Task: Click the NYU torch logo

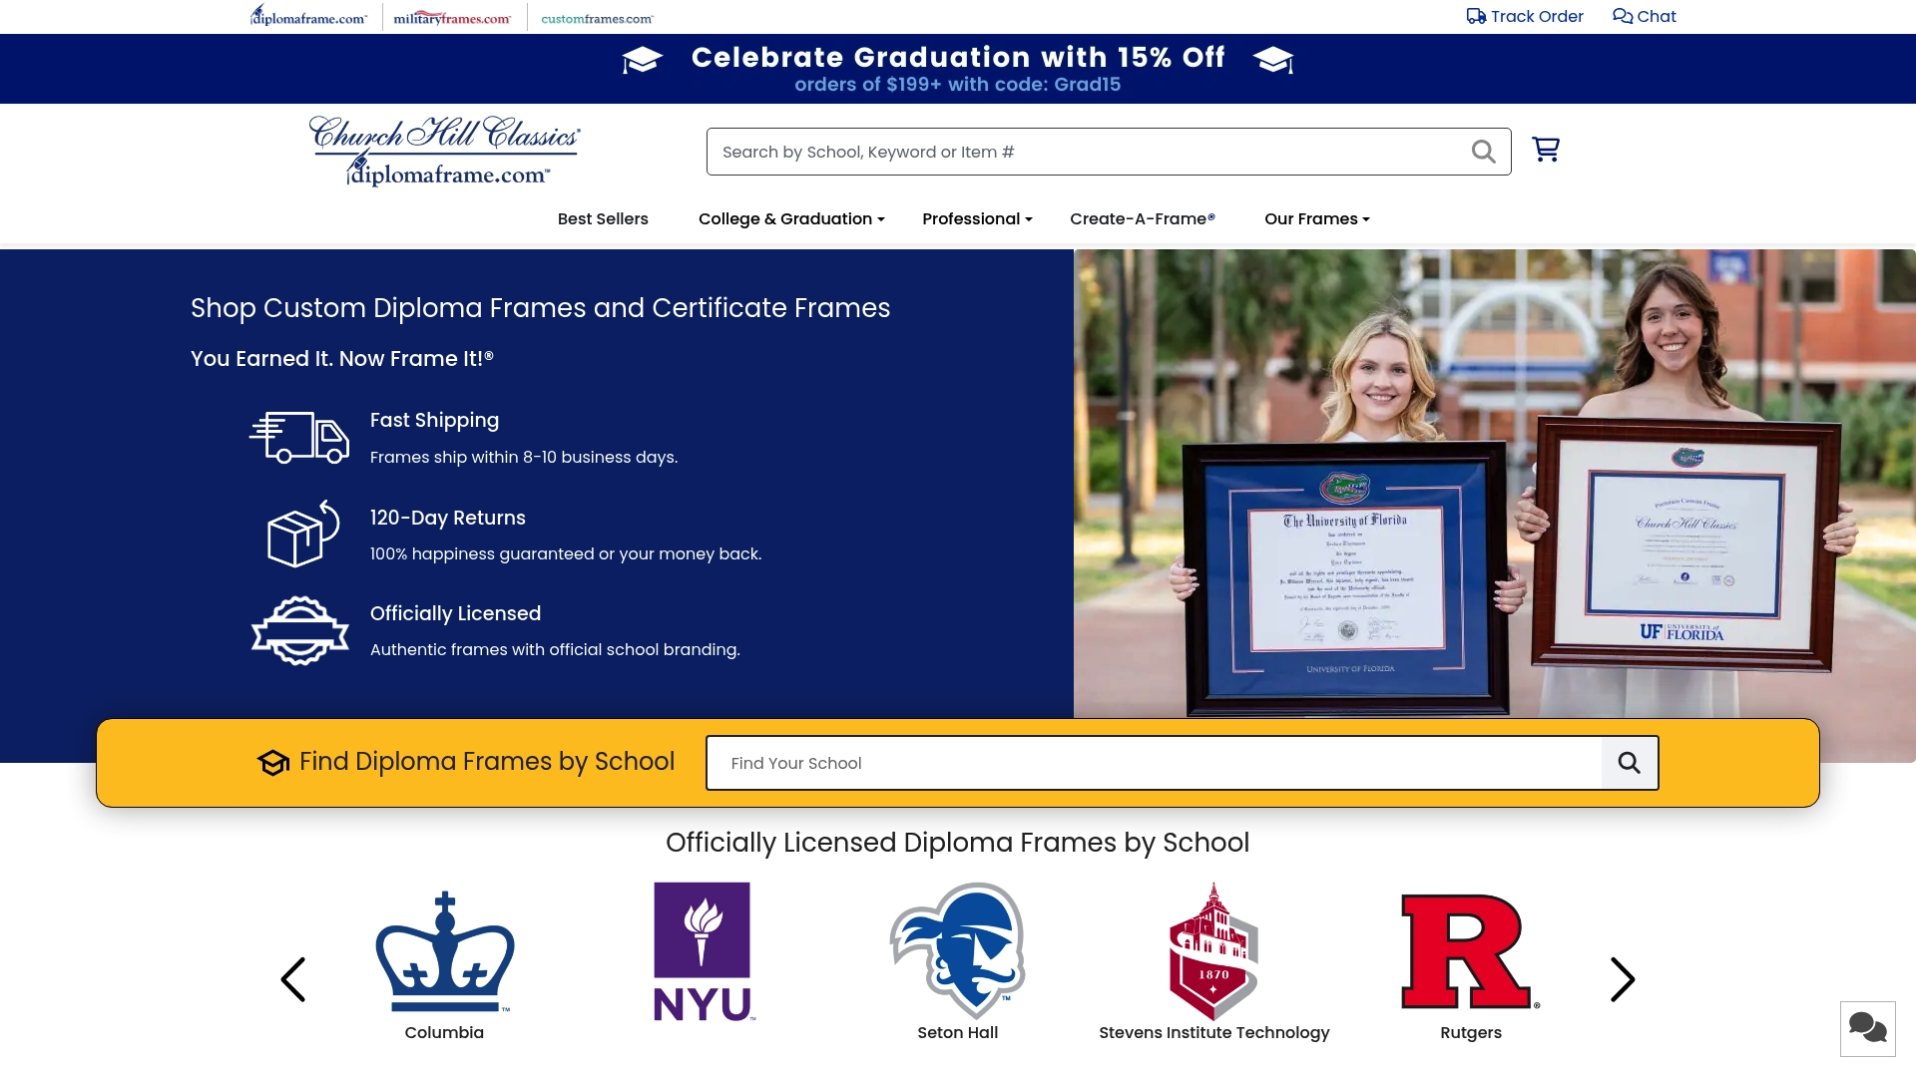Action: (x=704, y=951)
